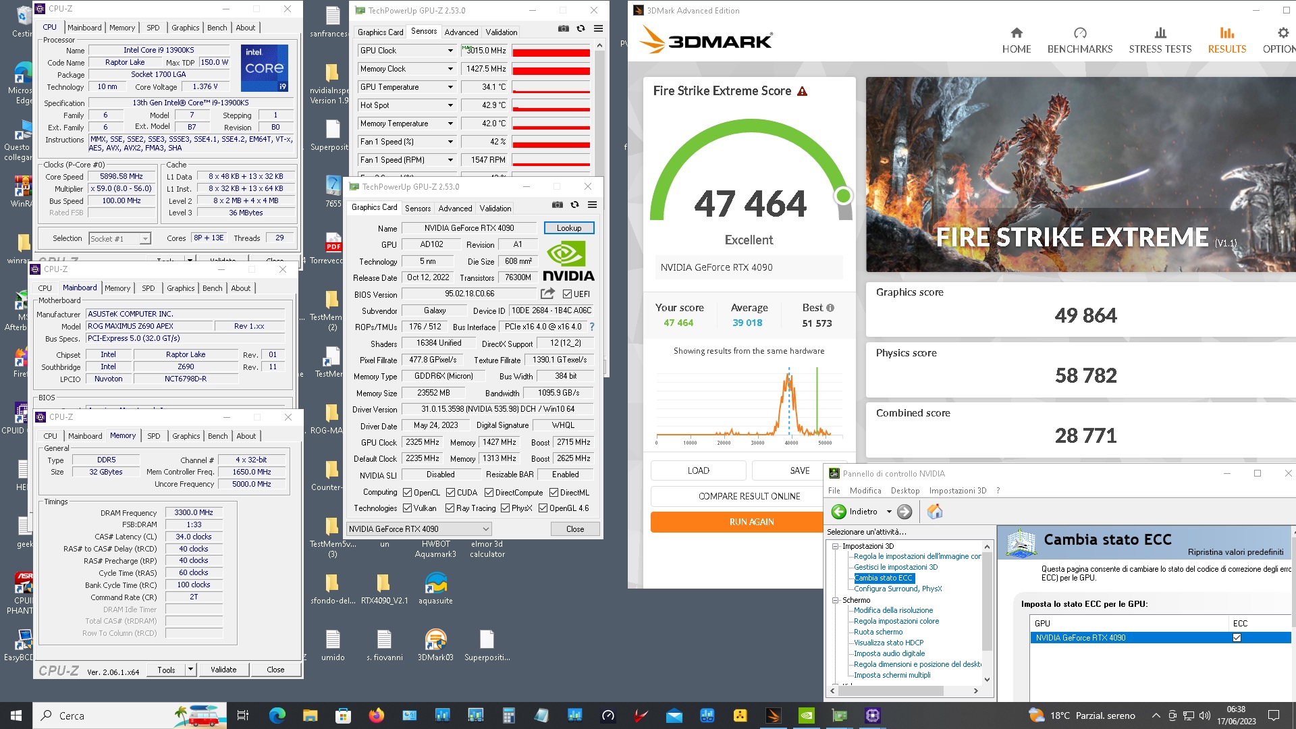Open the SPD tab in bottom CPU-Z
Image resolution: width=1296 pixels, height=729 pixels.
tap(153, 436)
